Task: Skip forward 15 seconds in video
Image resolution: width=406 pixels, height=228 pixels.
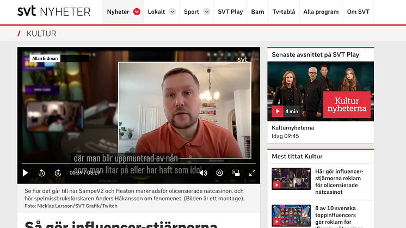Action: click(58, 173)
